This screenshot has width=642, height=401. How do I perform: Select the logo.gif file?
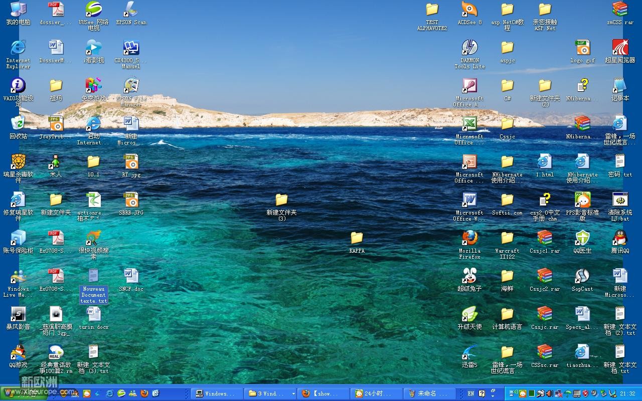582,51
